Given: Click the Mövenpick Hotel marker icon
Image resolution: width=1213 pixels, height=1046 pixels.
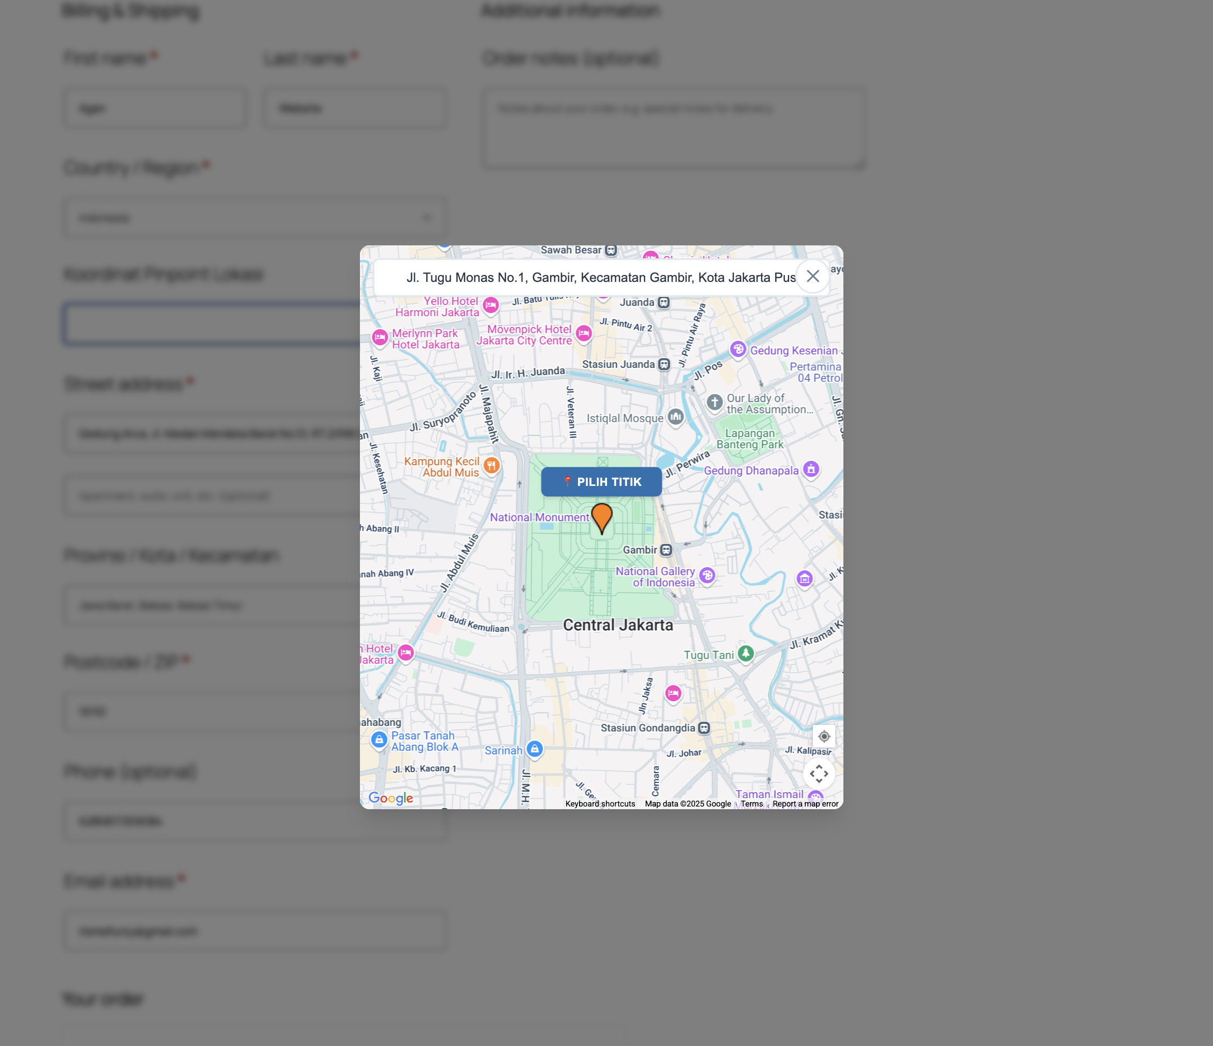Looking at the screenshot, I should [x=583, y=333].
